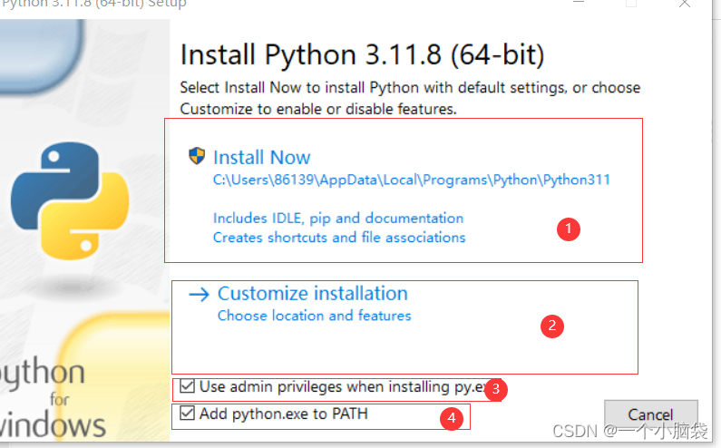Click the Cancel button
The image size is (721, 448).
[x=650, y=414]
